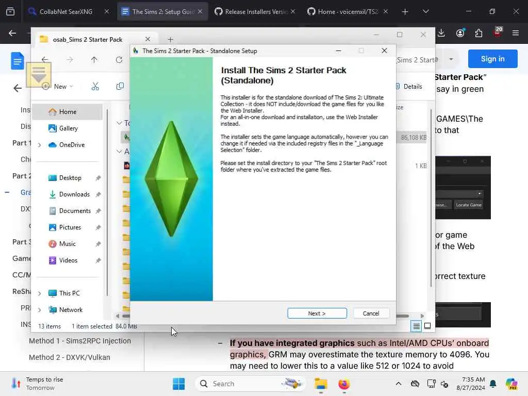Open Firefox downloads panel
The width and height of the screenshot is (528, 396).
click(x=441, y=33)
